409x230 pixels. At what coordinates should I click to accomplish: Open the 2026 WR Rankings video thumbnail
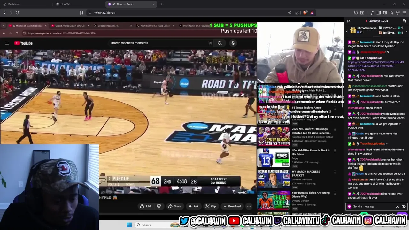tap(274, 137)
